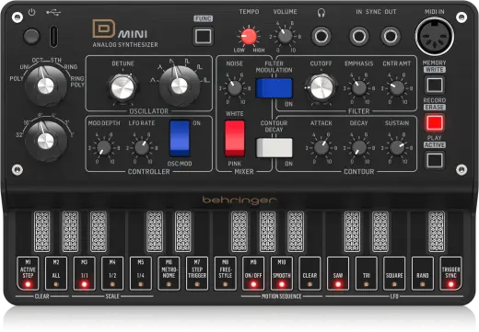Tap the black touch key between M1 and M2
This screenshot has height=332, width=479.
tap(41, 232)
